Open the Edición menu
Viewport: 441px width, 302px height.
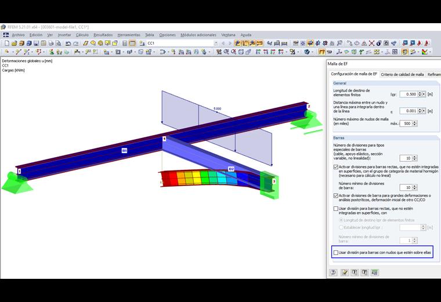pyautogui.click(x=36, y=35)
